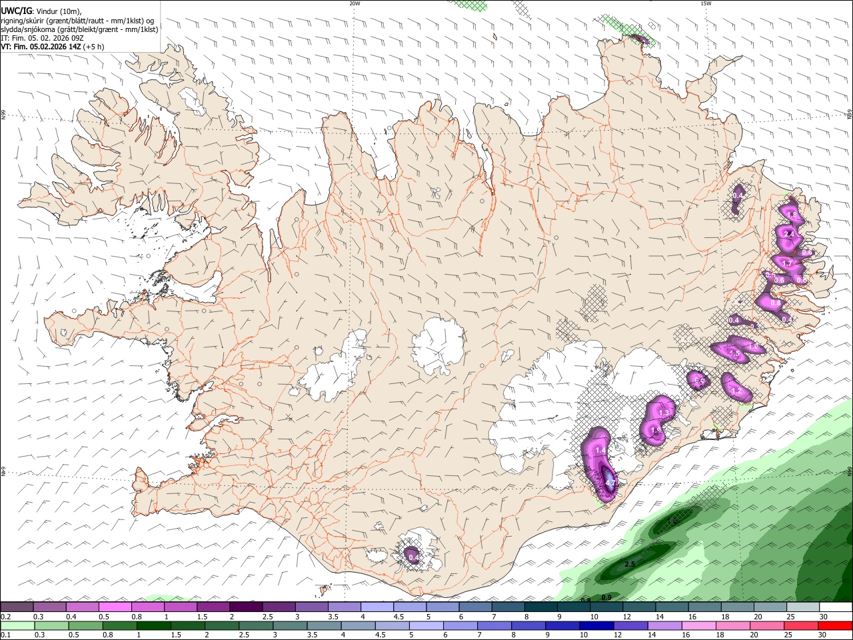Click the 2.5 rain label over the ocean
This screenshot has height=640, width=853.
pos(630,564)
